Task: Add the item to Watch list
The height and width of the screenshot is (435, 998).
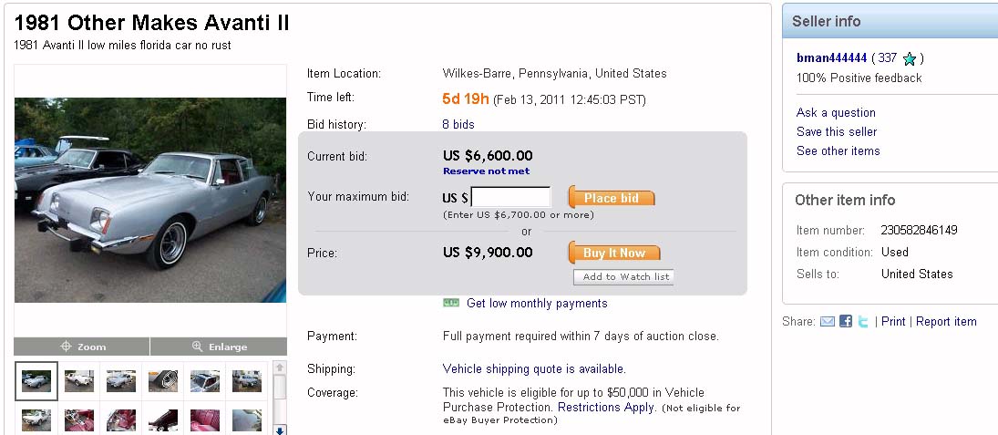Action: [x=624, y=277]
